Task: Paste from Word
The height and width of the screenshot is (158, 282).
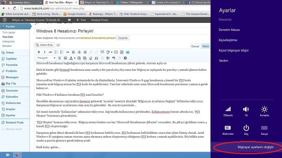Action: 85,58
